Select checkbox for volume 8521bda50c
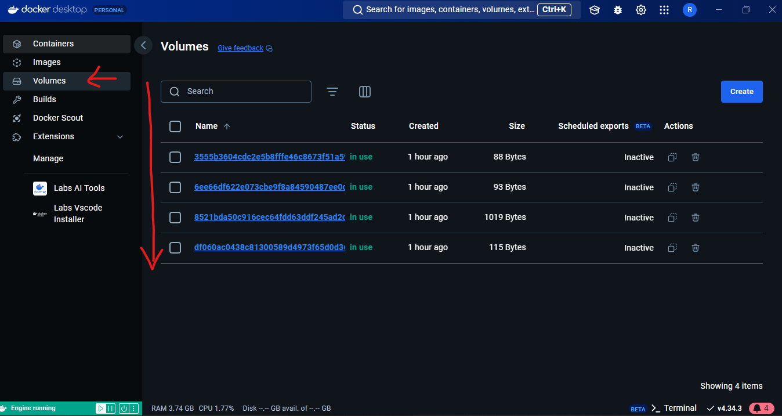The image size is (782, 416). click(175, 218)
